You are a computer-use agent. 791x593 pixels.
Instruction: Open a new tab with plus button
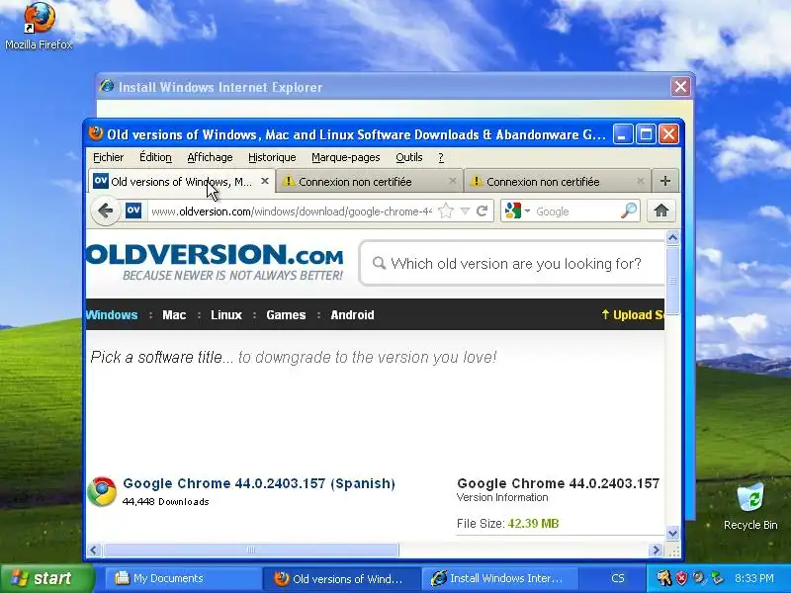tap(664, 181)
